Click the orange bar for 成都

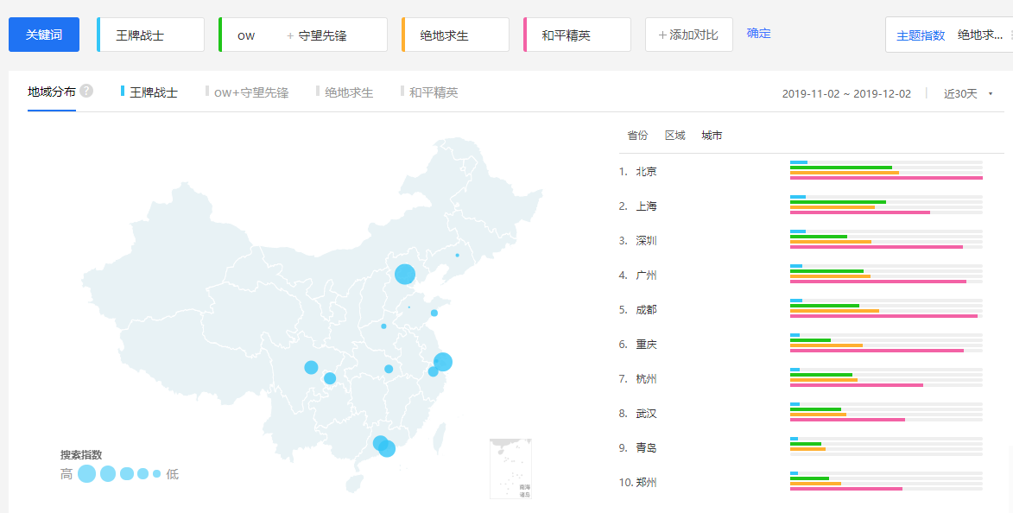(834, 311)
